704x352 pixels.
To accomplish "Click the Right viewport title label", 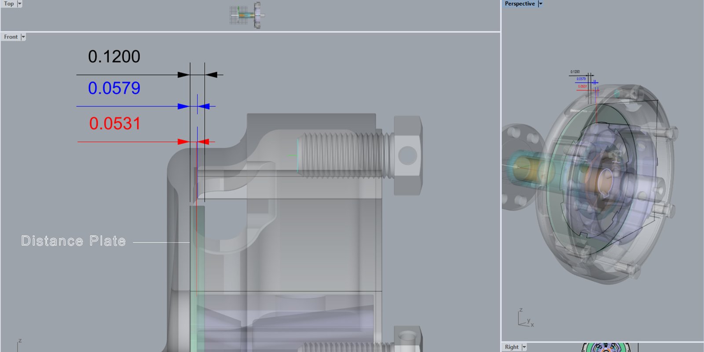I will pos(512,347).
